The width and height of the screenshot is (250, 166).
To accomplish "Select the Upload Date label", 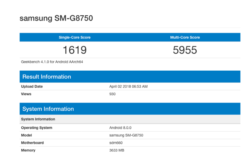I will 32,86.
